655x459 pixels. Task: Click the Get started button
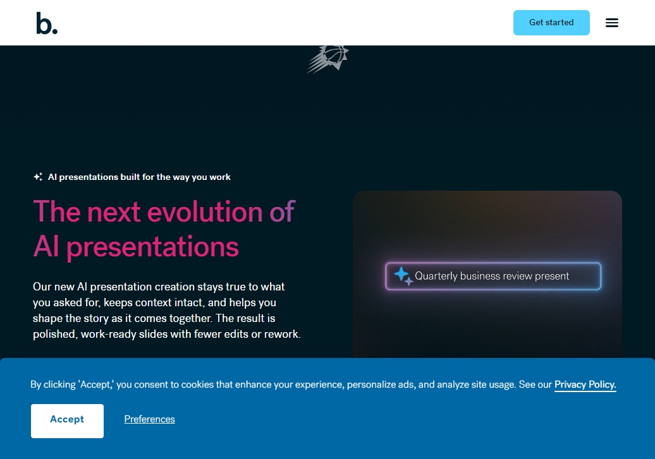pos(551,23)
